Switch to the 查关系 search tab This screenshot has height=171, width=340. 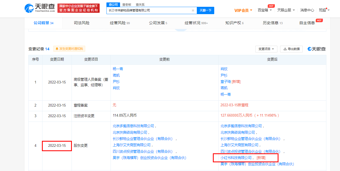pyautogui.click(x=140, y=5)
